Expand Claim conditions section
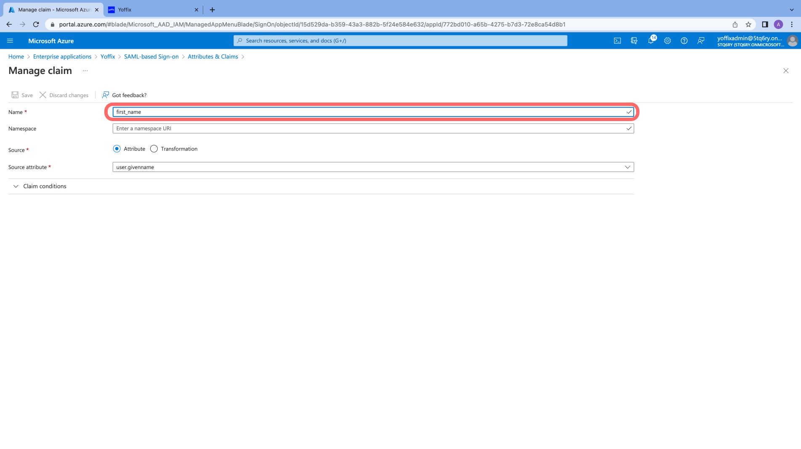The image size is (801, 449). point(40,186)
